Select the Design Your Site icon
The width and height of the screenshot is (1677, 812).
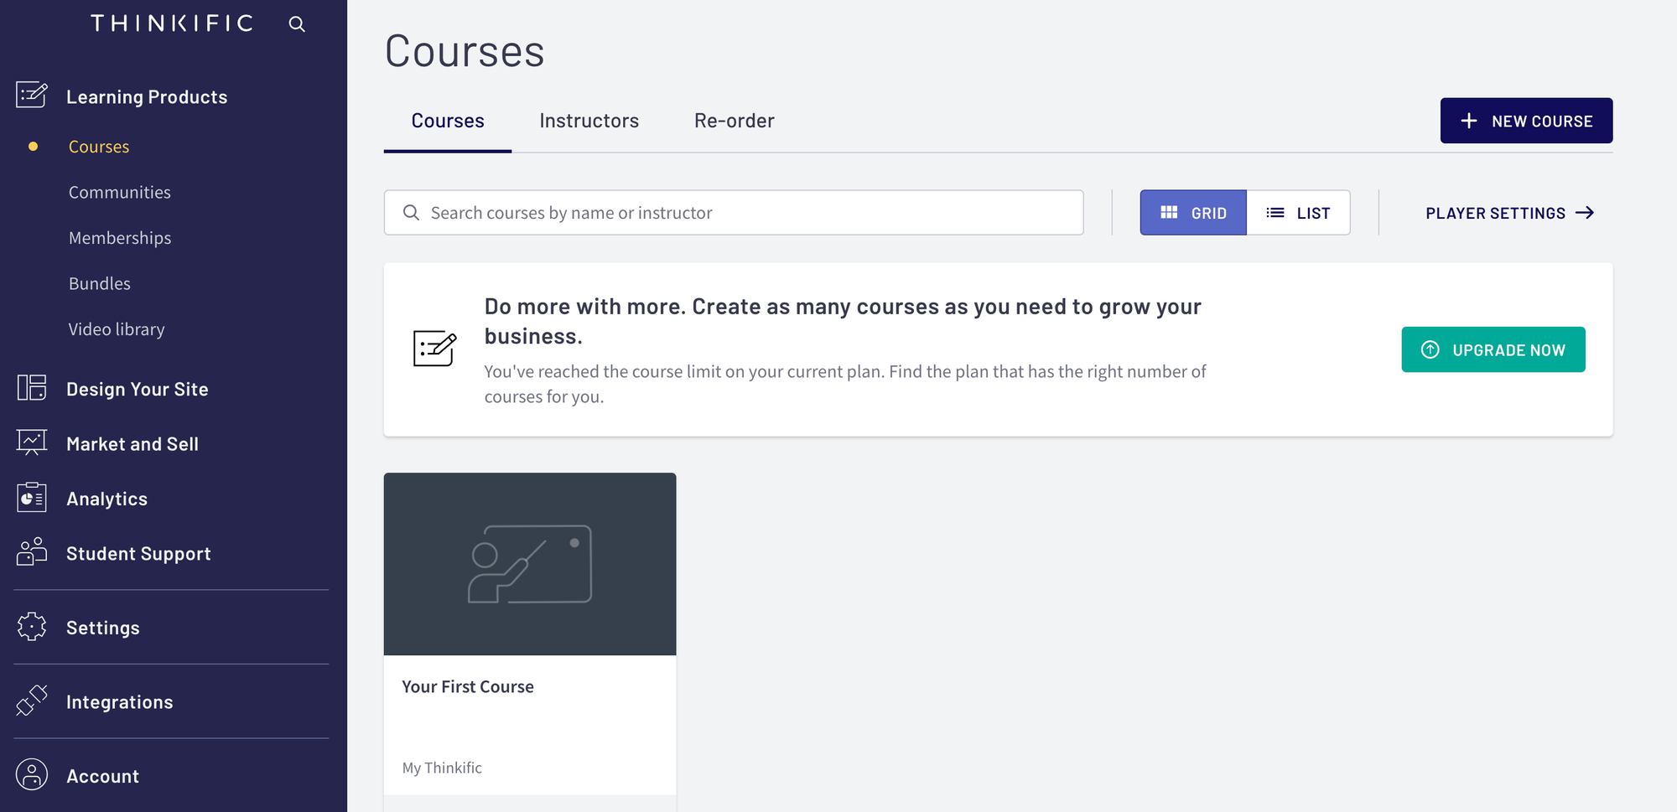[x=31, y=388]
